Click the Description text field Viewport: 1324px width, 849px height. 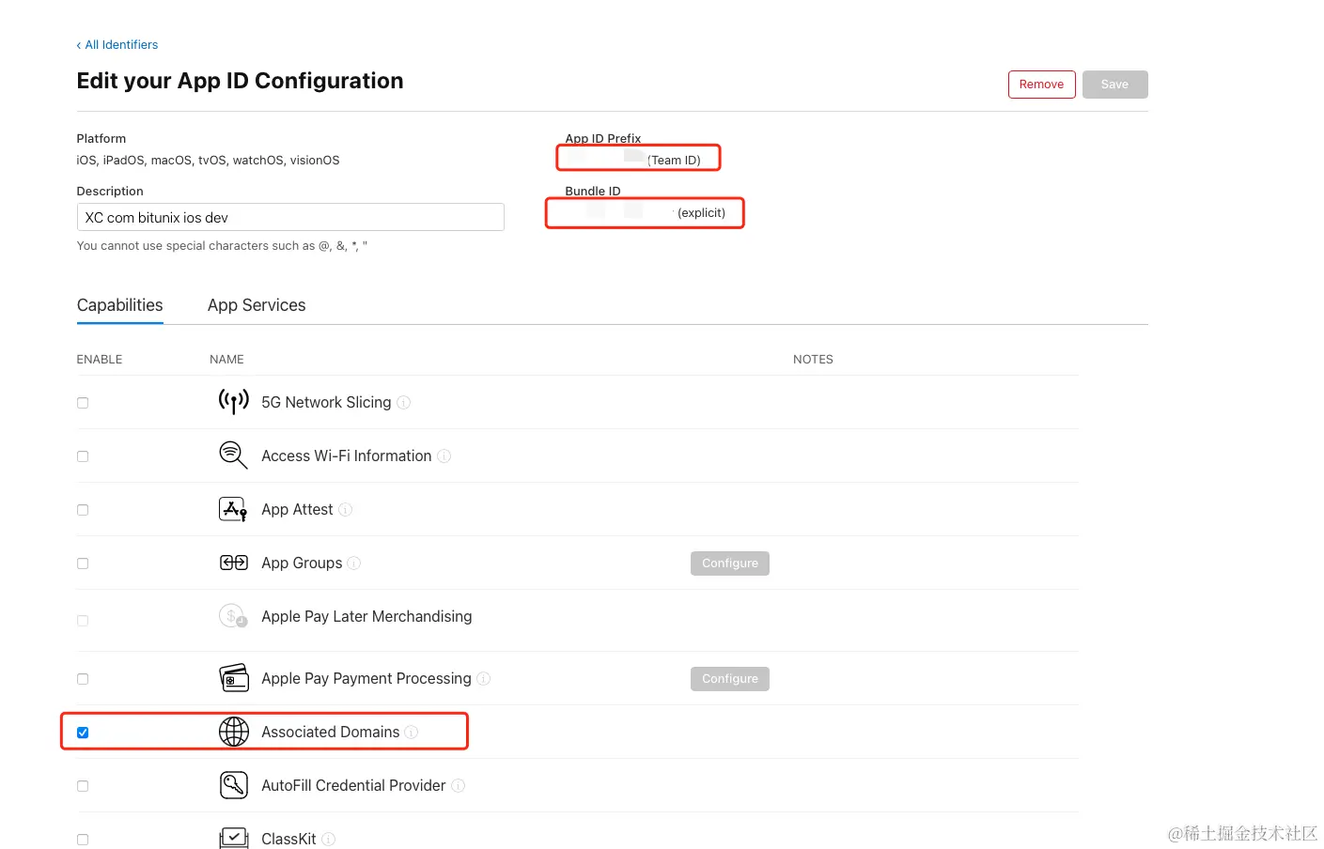(289, 217)
